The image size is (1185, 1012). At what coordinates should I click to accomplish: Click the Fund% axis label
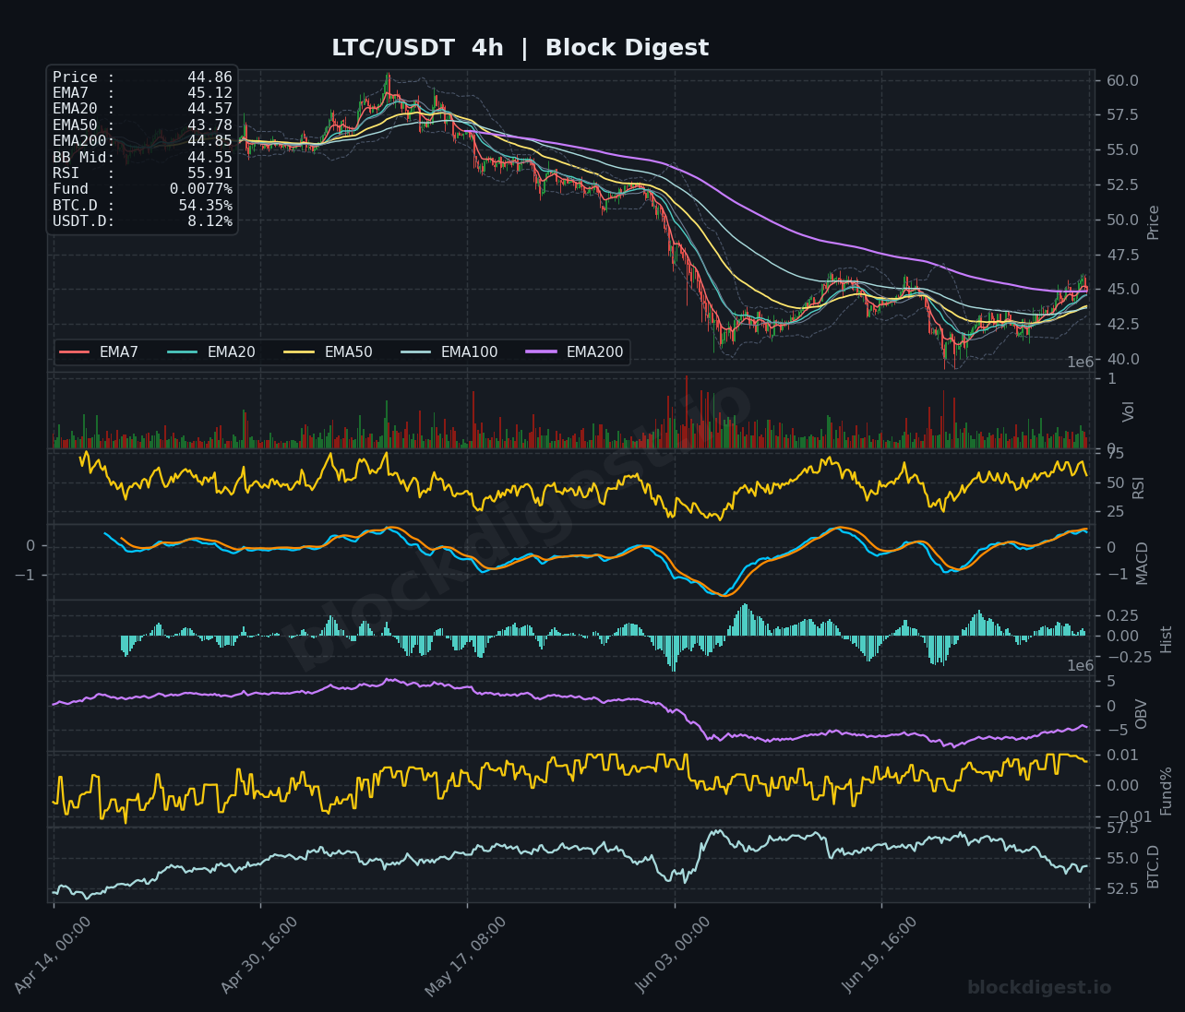pos(1166,791)
